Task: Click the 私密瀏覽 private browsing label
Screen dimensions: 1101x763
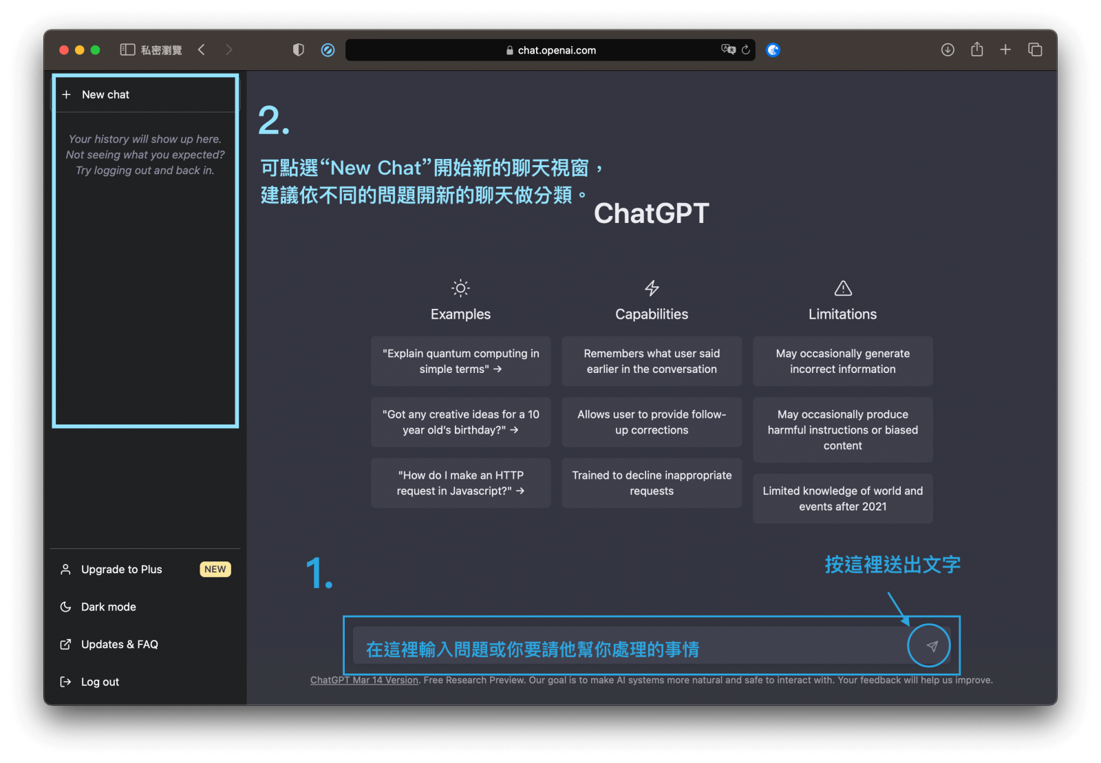Action: (162, 50)
